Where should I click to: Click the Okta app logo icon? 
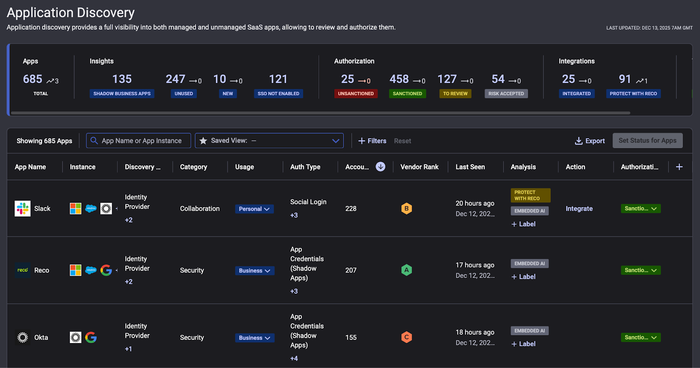click(22, 337)
